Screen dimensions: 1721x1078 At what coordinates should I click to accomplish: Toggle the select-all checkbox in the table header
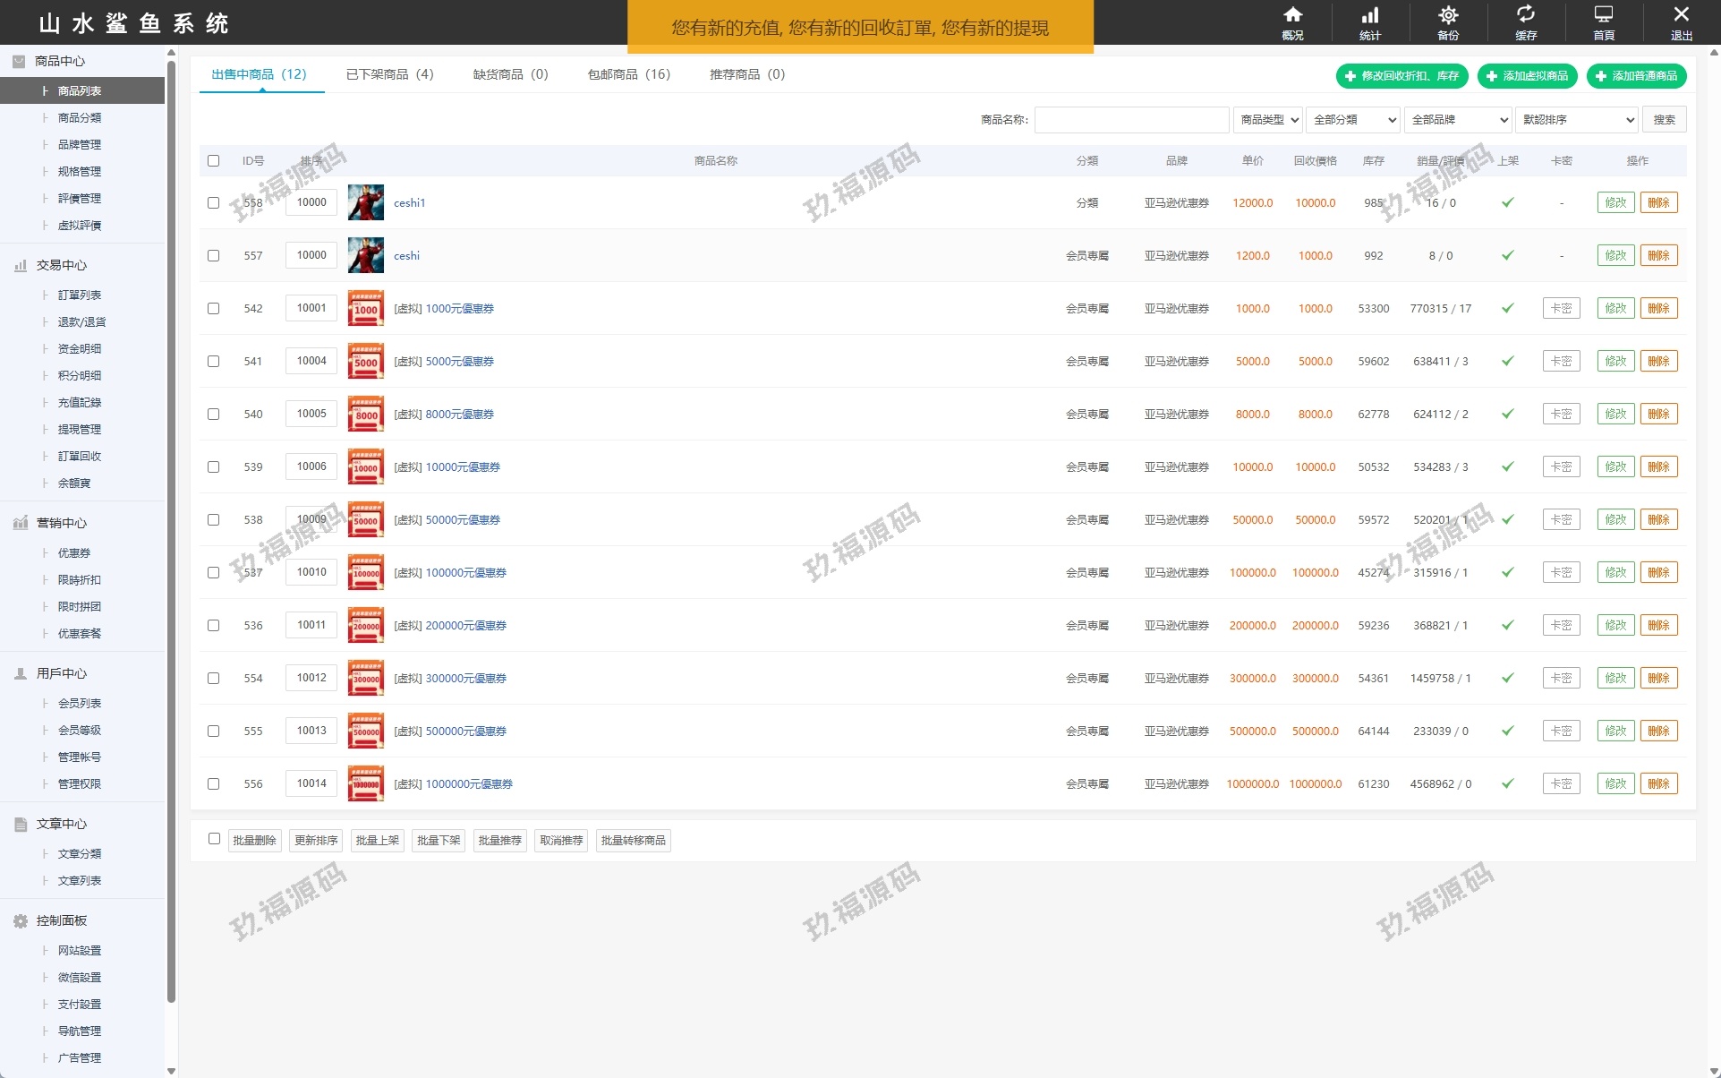click(x=213, y=161)
